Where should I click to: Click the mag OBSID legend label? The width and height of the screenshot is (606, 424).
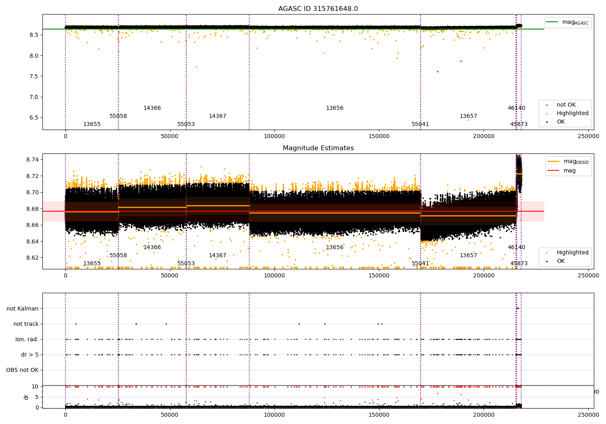577,162
